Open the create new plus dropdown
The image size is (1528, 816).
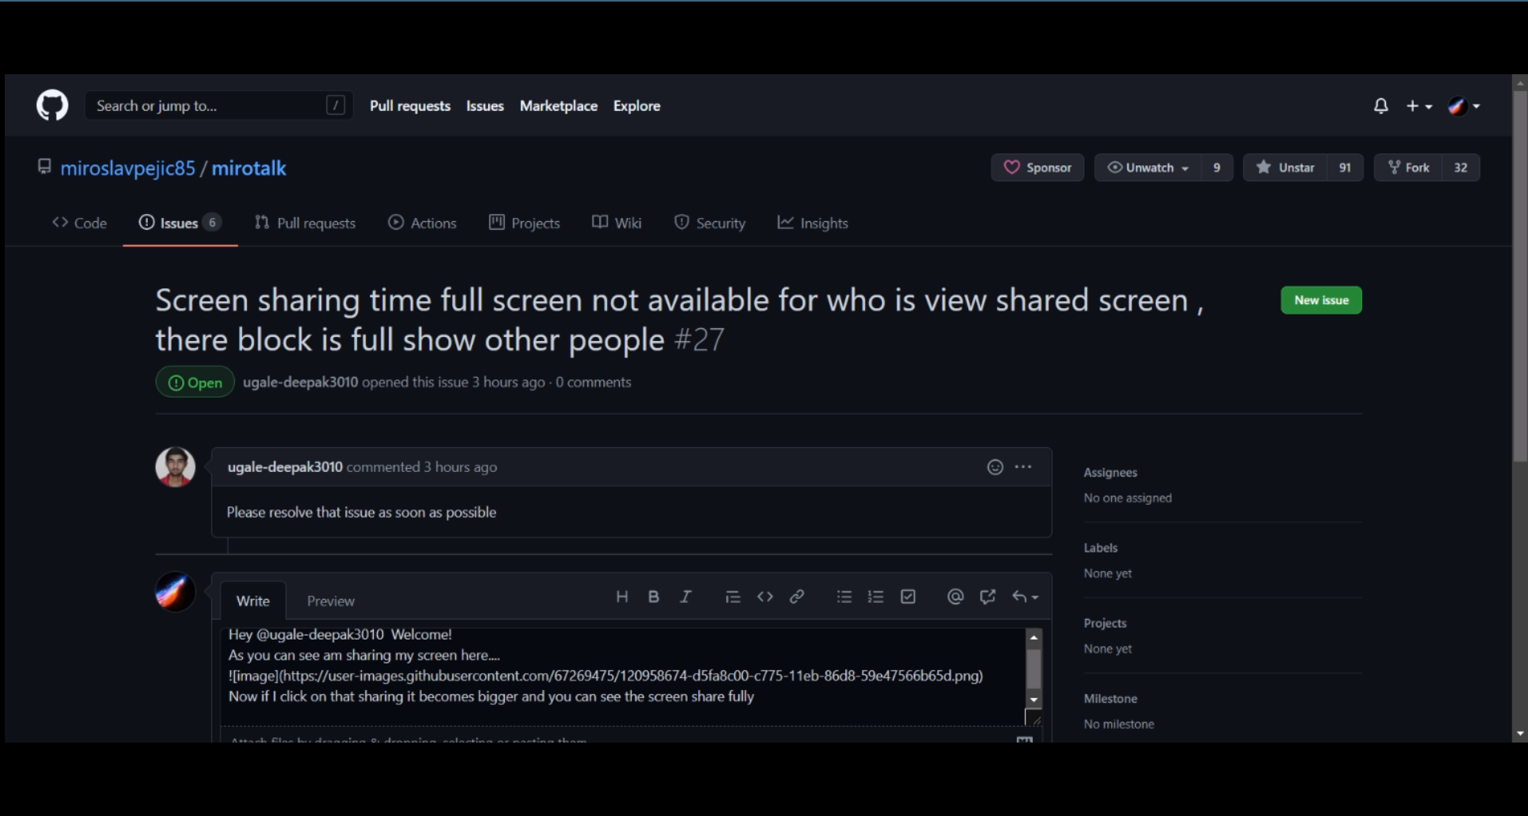(x=1419, y=105)
